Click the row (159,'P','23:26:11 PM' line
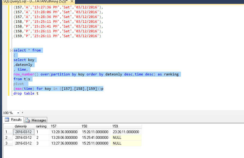 point(57,36)
